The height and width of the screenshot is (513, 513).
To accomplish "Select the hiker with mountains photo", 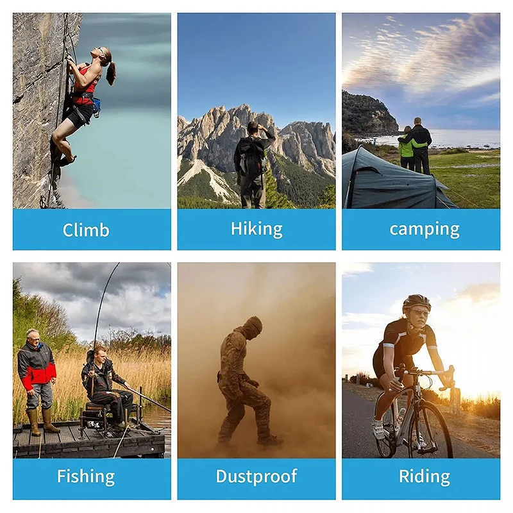I will 256,111.
